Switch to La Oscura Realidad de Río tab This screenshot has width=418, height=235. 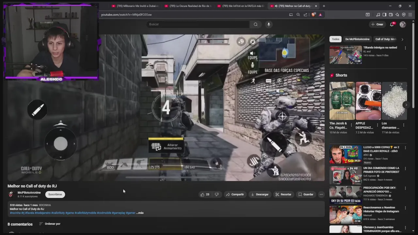pyautogui.click(x=188, y=6)
